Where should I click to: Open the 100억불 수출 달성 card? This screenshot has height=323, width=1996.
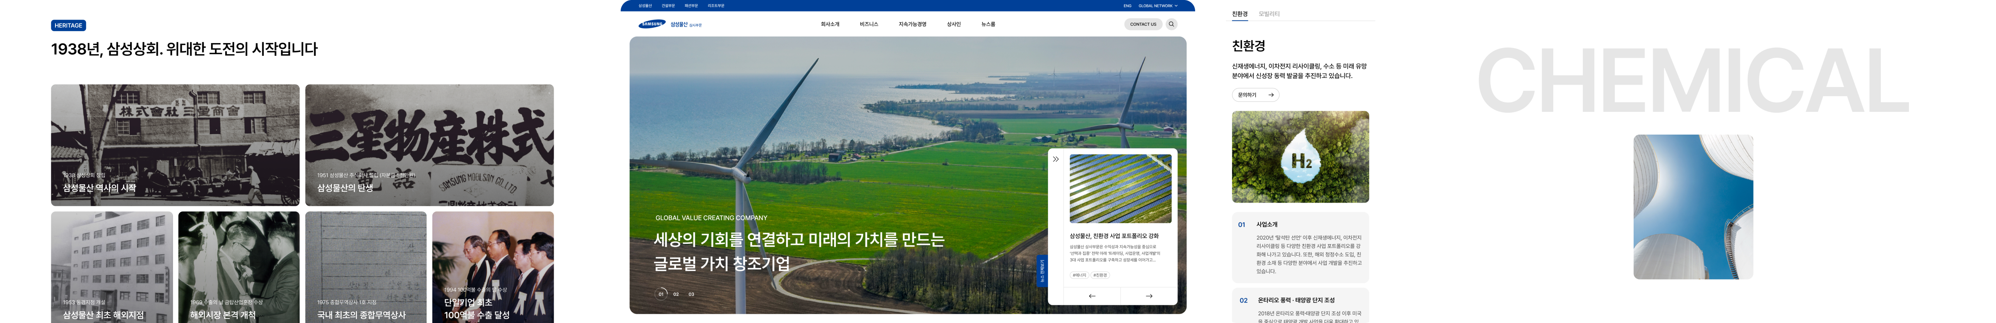point(493,267)
